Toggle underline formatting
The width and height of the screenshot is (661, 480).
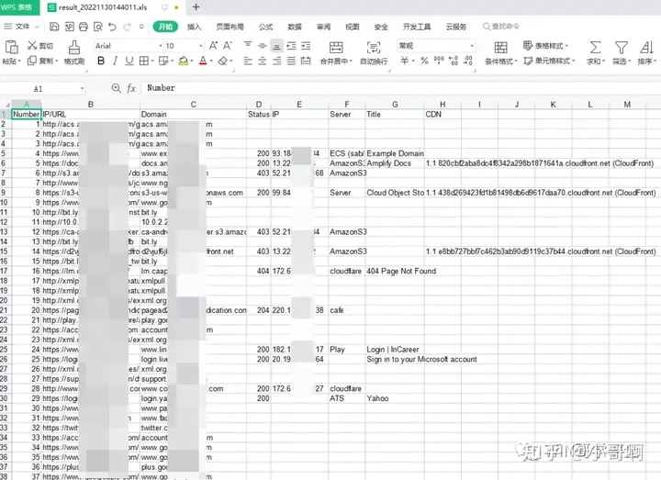(129, 61)
